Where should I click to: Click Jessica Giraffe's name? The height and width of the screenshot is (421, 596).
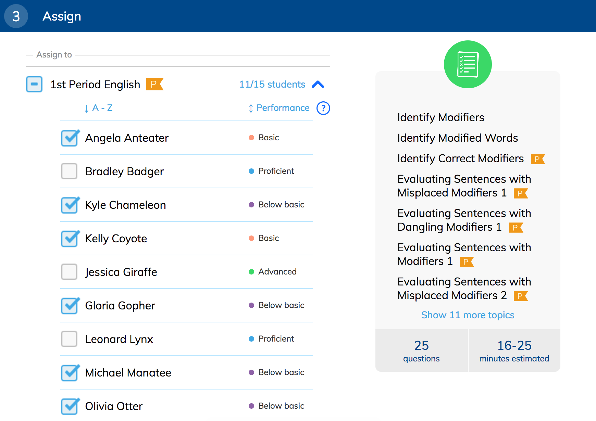[121, 272]
